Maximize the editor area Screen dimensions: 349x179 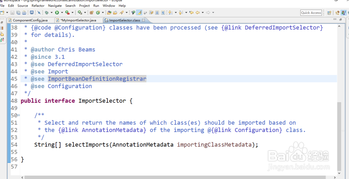tap(341, 20)
